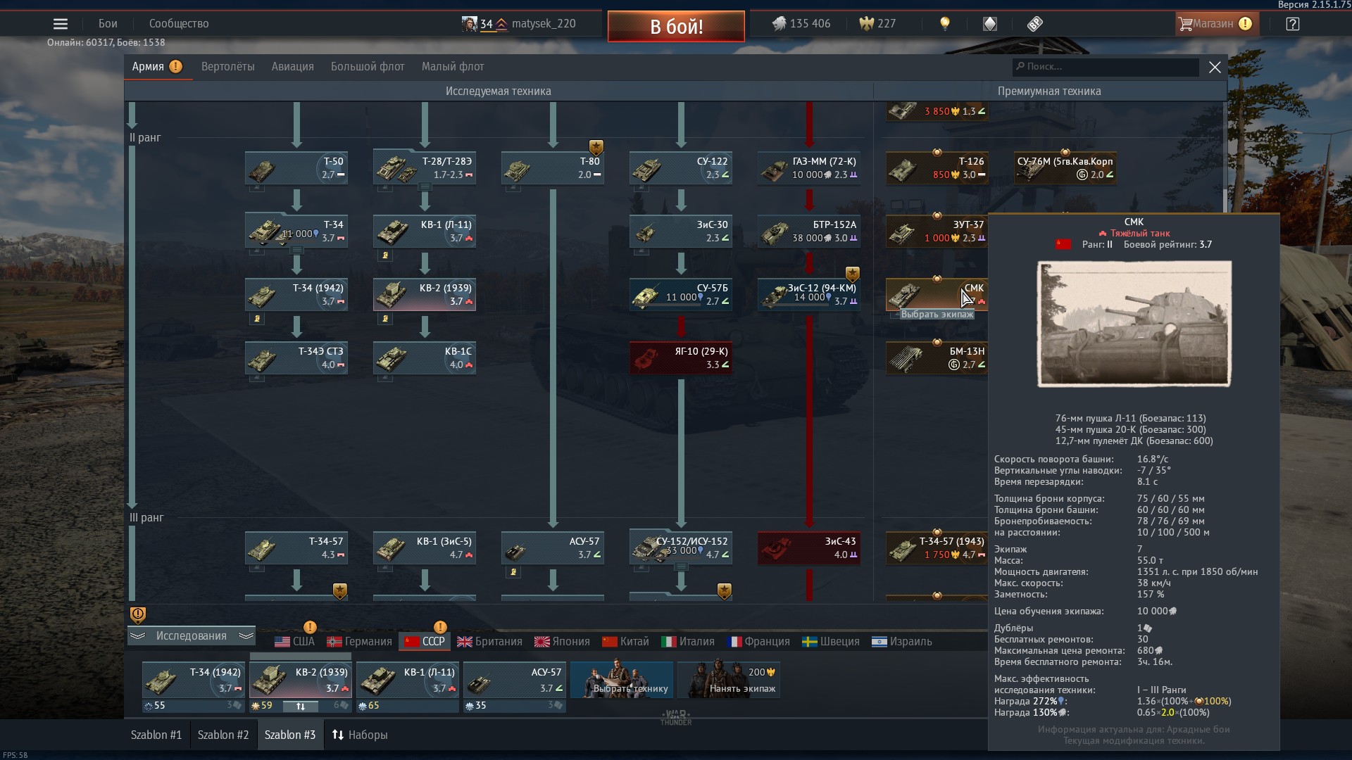Switch to the Большой флот tab
Screen dimensions: 1352x760
pyautogui.click(x=368, y=67)
